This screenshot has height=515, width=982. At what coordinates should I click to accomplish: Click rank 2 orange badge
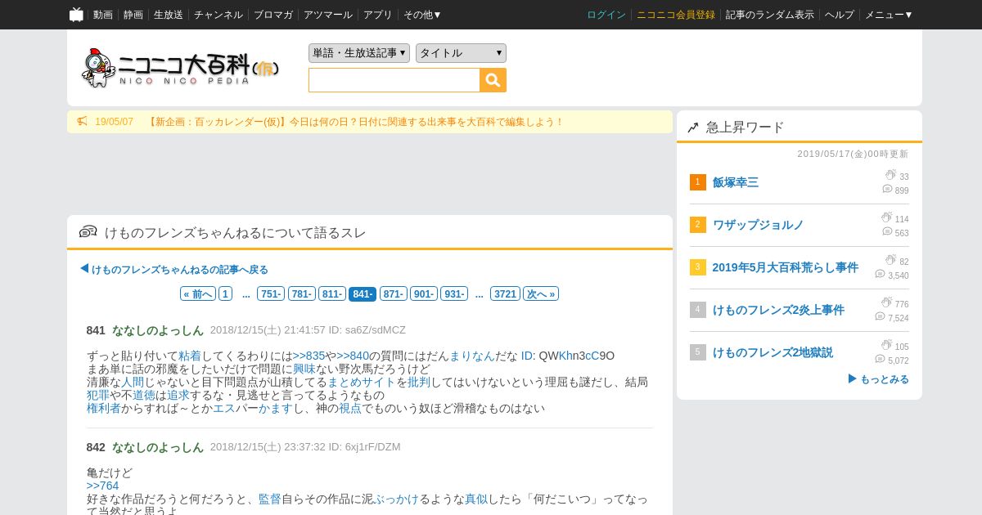click(x=697, y=225)
